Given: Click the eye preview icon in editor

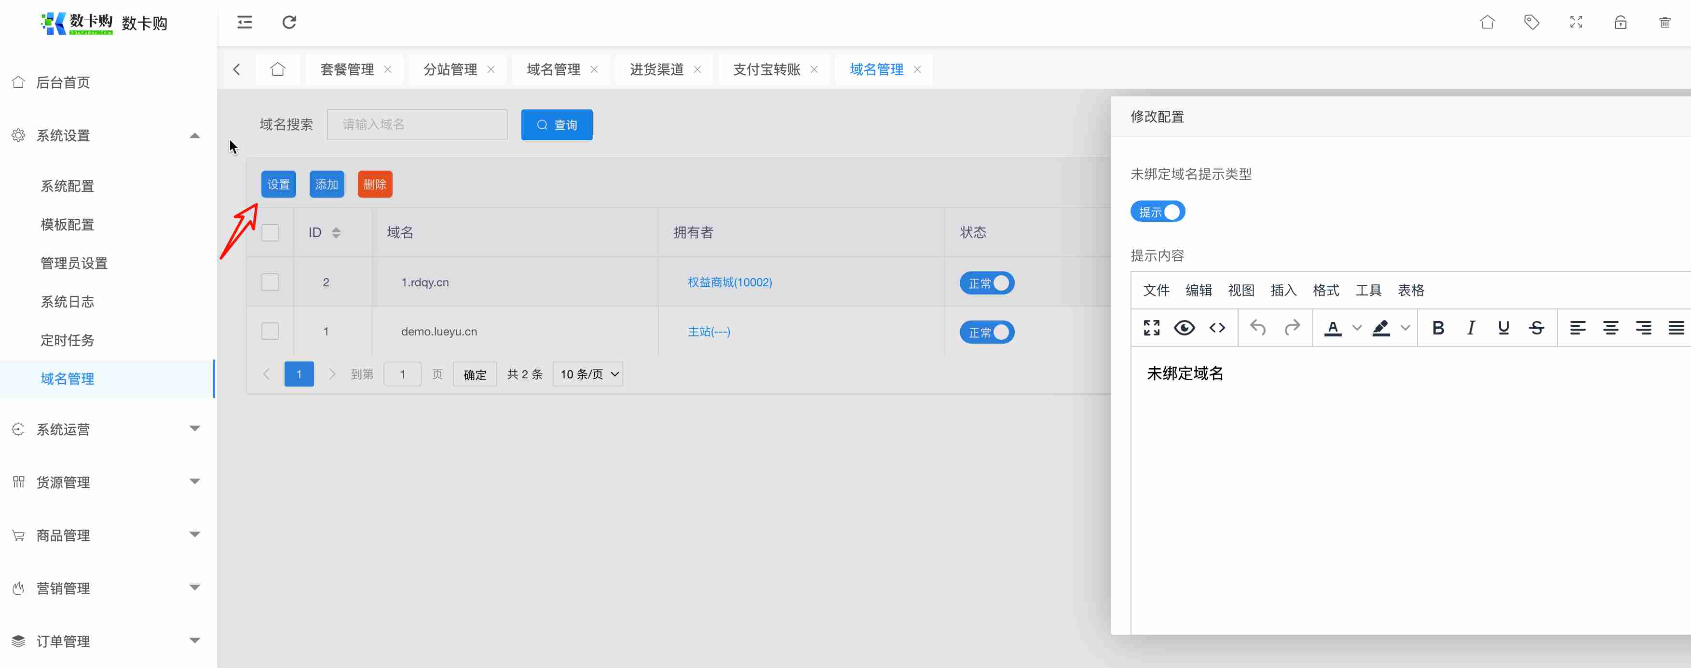Looking at the screenshot, I should 1184,327.
